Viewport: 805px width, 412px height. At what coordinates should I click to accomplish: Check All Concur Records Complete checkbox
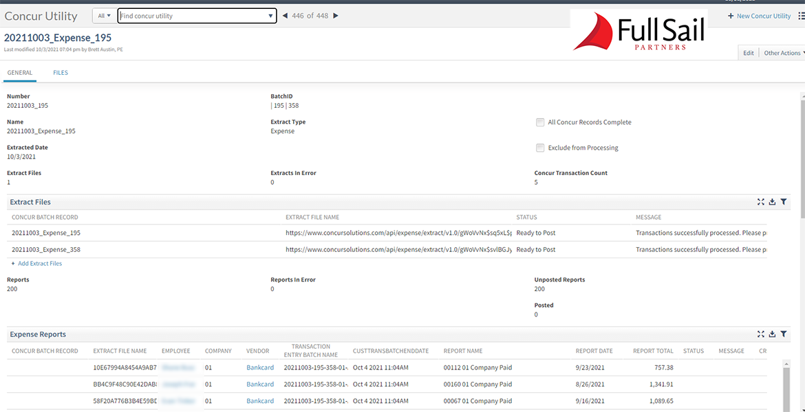540,122
